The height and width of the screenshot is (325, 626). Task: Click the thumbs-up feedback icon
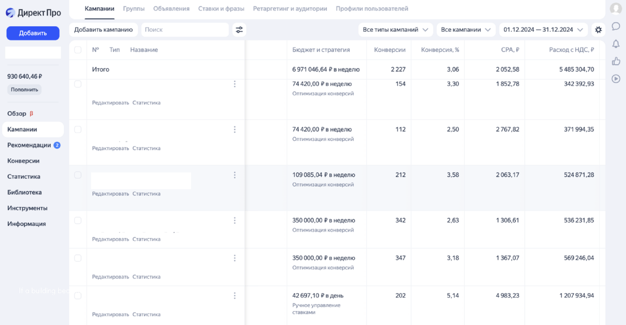pos(616,61)
